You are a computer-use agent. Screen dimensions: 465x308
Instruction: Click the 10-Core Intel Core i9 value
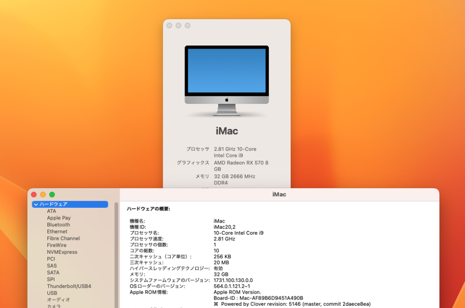pos(239,233)
